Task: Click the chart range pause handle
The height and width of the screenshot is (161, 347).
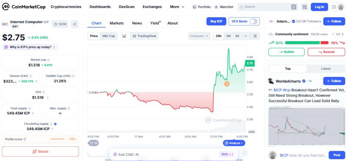Action: coord(245,151)
